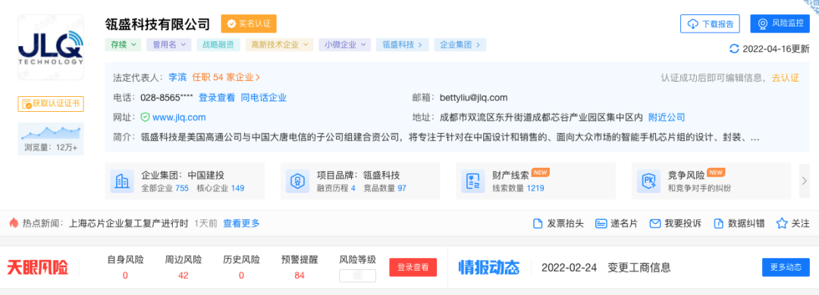Click 递名片 business card icon

601,224
